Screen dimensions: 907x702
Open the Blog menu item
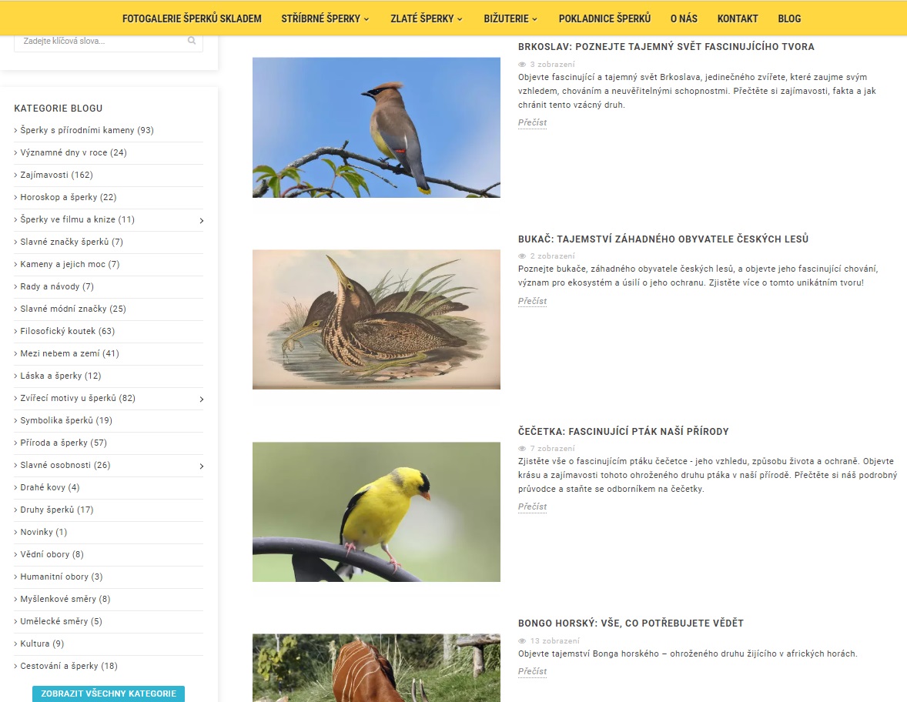789,18
